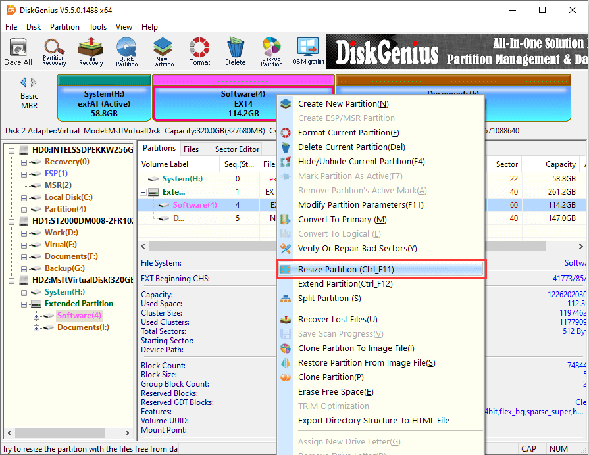Viewport: 589px width, 455px height.
Task: Click the Delete trash can icon
Action: 235,52
